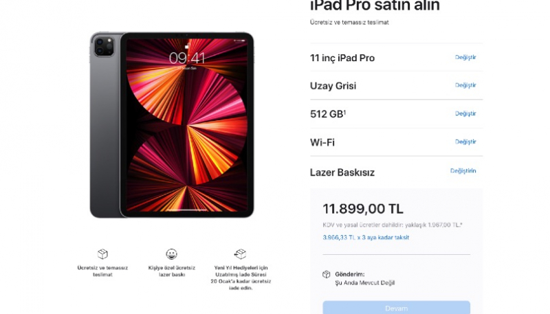Click the iPad Pro product image

coord(172,124)
